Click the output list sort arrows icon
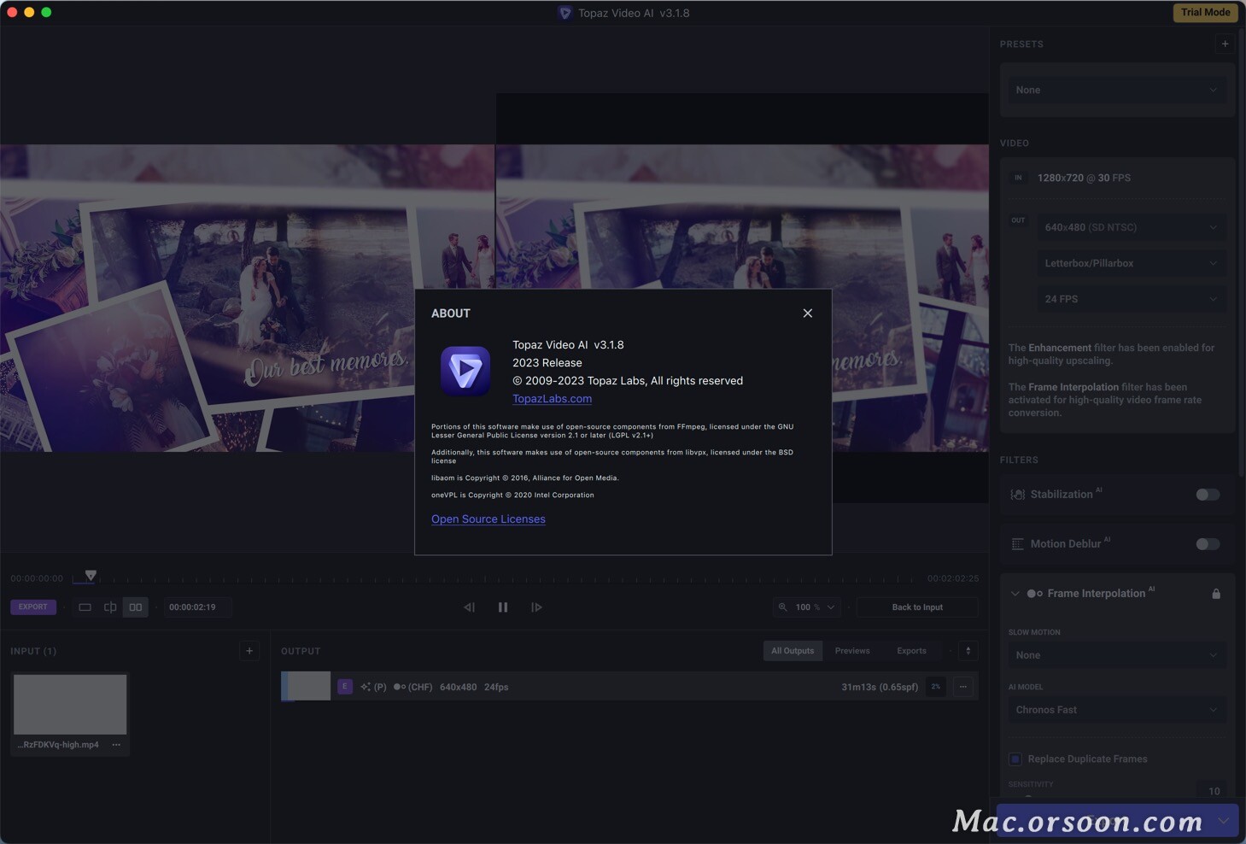Screen dimensions: 1246x844 968,651
